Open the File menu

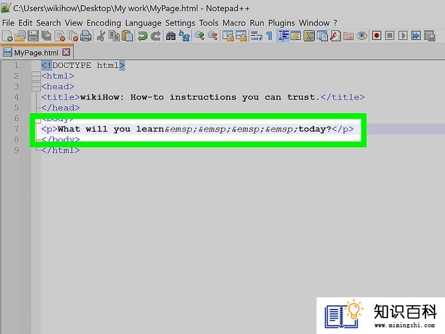coord(8,23)
